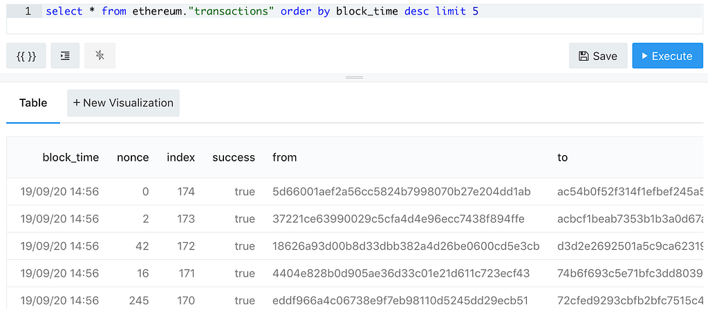Sort by the block_time column header
Screen dimensions: 708x309
point(71,158)
